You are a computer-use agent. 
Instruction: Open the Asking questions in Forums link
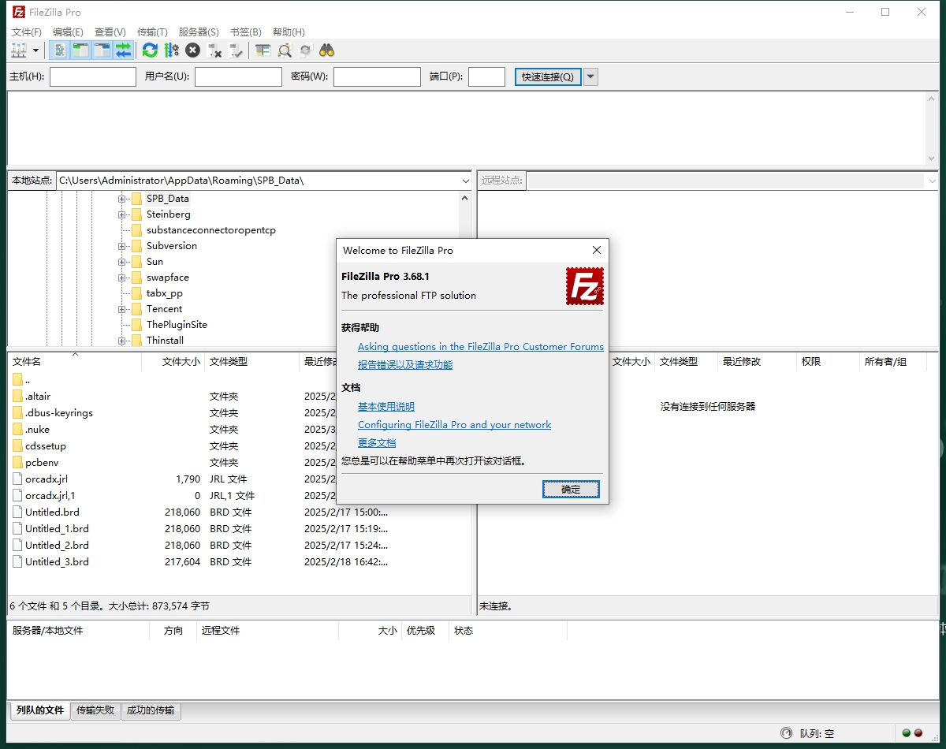[481, 347]
